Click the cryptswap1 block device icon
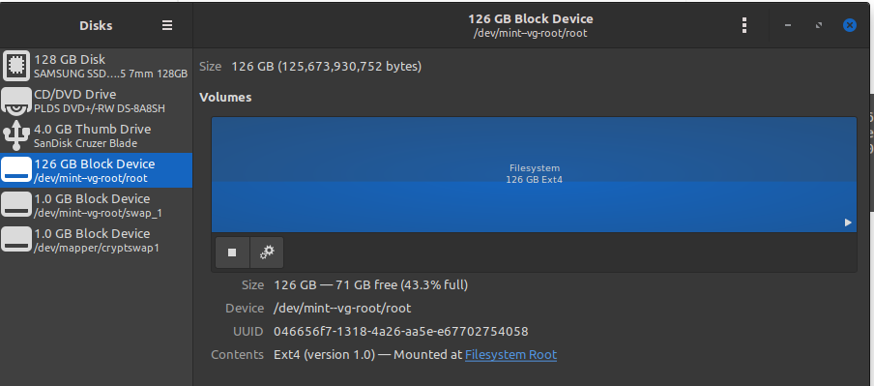This screenshot has height=386, width=874. click(x=16, y=240)
